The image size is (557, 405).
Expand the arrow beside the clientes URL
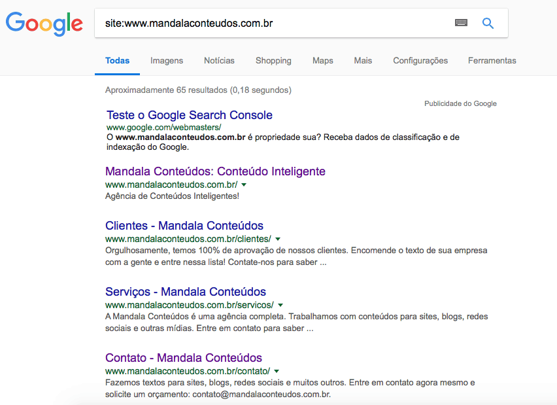click(x=278, y=239)
